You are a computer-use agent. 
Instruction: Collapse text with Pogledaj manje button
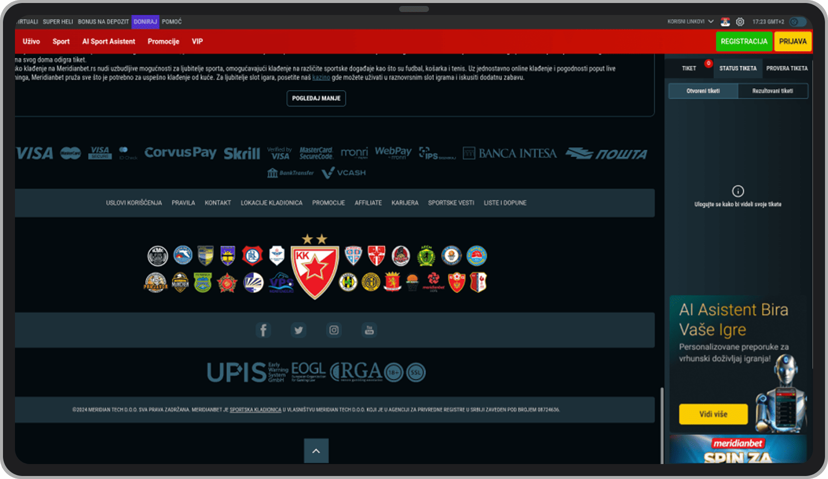pos(316,98)
